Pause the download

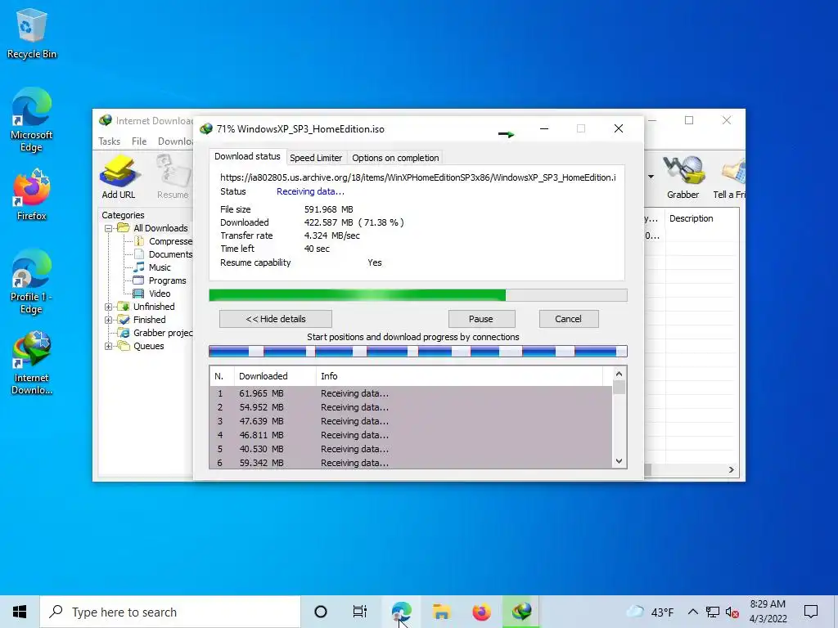[x=481, y=319]
